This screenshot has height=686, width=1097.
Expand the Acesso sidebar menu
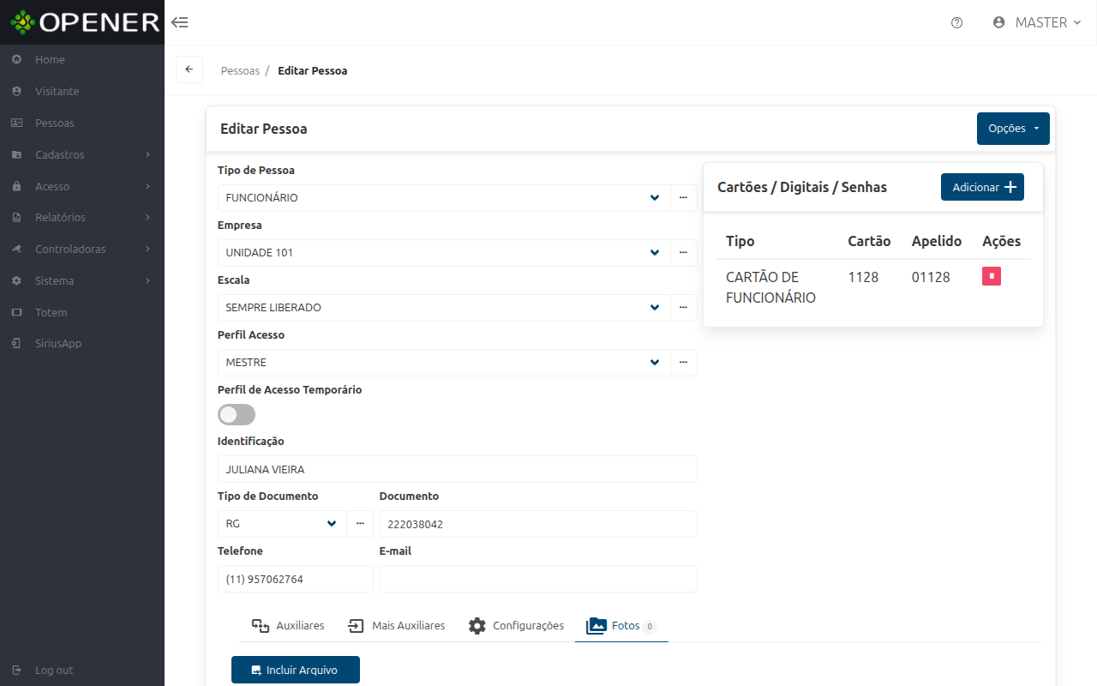(82, 187)
